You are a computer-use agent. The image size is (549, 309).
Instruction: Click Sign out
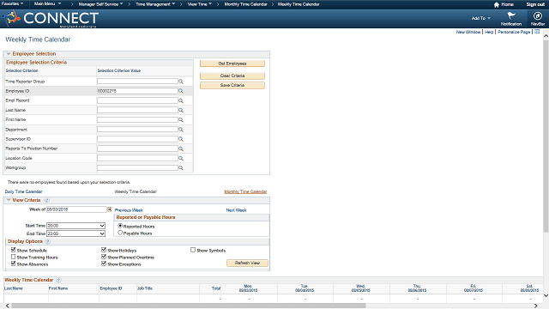[535, 4]
